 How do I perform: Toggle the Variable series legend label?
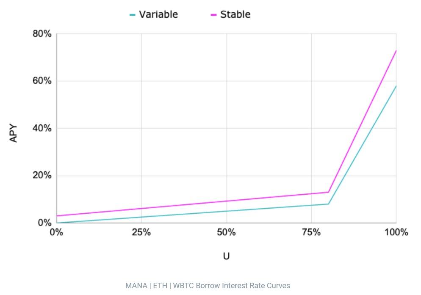(x=158, y=14)
